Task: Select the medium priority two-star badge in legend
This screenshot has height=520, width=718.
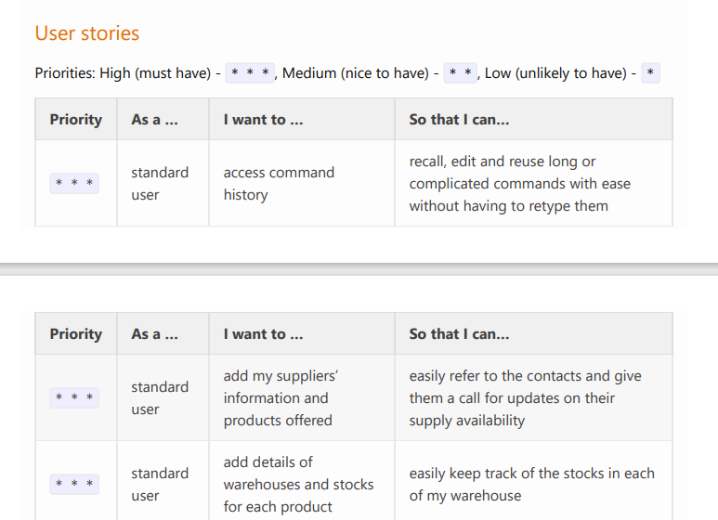Action: [460, 72]
